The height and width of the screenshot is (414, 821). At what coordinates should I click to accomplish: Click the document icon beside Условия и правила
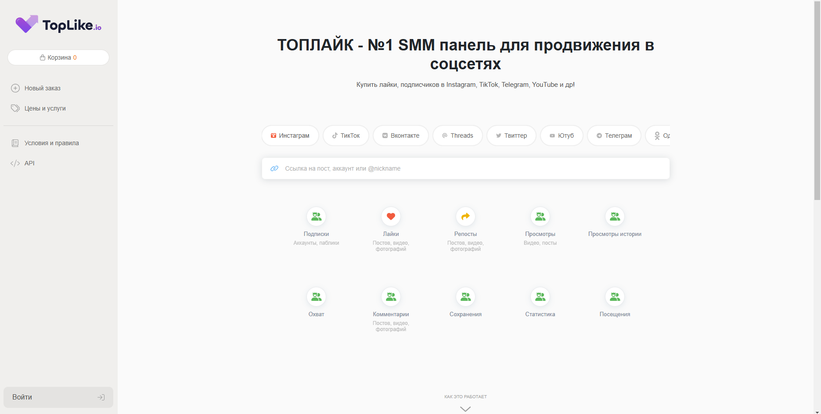pos(15,143)
